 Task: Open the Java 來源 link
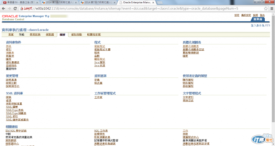[100, 65]
